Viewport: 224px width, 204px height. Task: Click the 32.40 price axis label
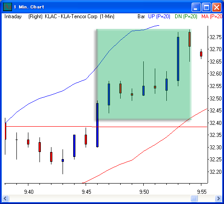click(216, 123)
